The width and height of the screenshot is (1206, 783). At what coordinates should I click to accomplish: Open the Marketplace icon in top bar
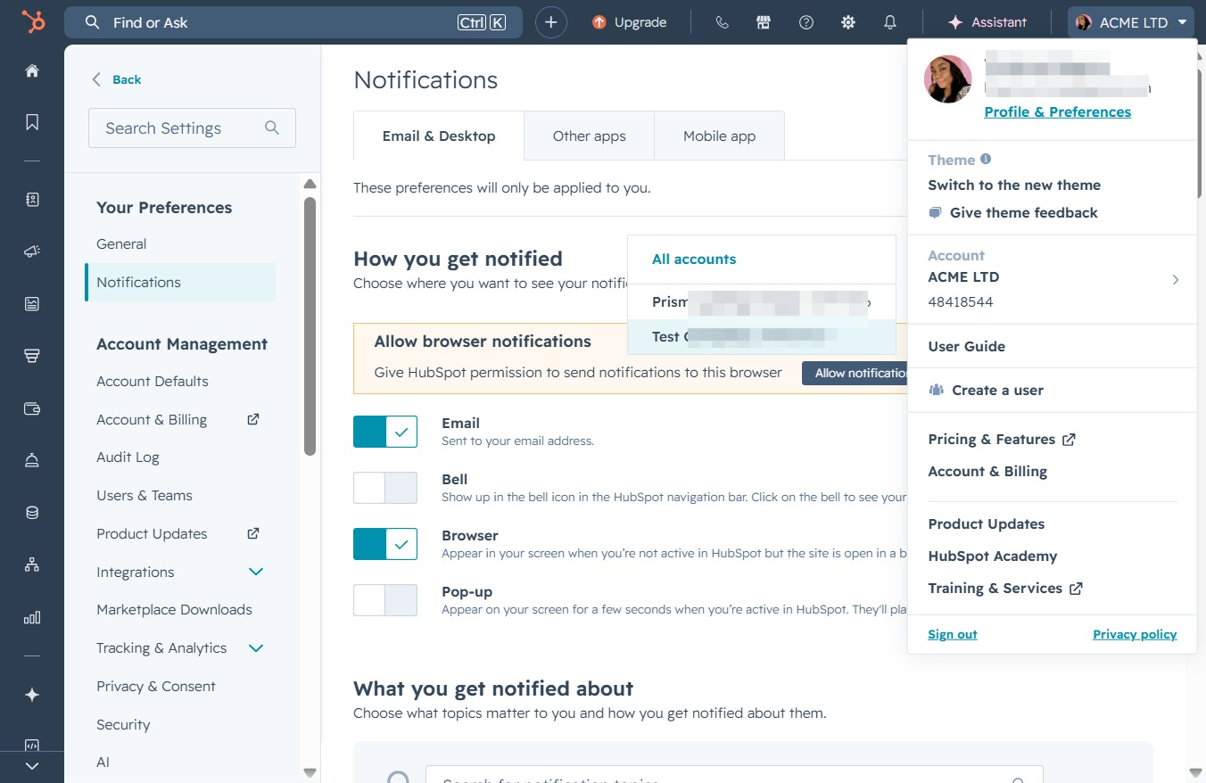764,22
